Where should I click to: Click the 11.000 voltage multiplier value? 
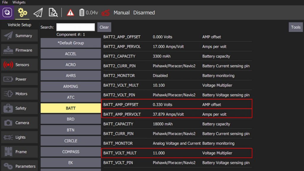(159, 153)
